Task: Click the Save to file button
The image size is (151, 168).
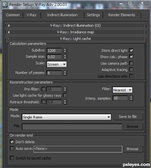Action: point(128,116)
